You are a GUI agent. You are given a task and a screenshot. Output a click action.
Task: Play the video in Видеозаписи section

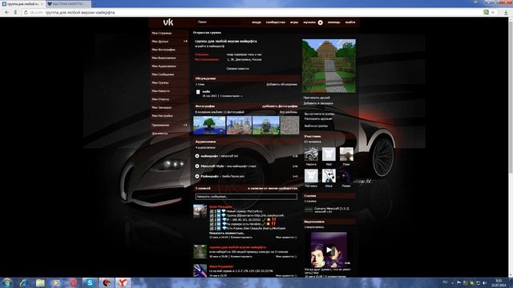tap(329, 250)
